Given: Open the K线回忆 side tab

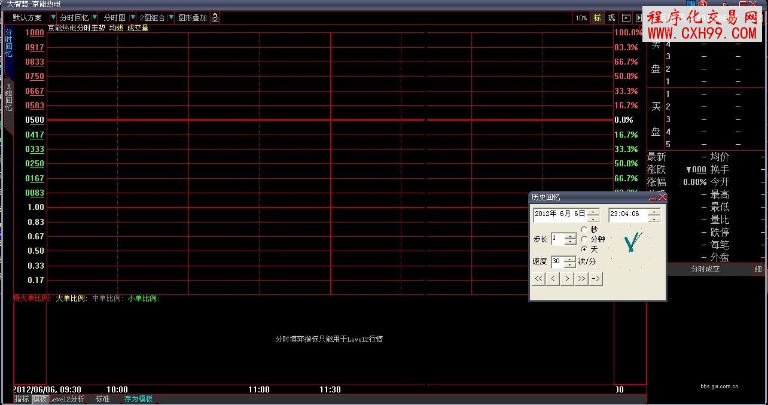Looking at the screenshot, I should (8, 99).
